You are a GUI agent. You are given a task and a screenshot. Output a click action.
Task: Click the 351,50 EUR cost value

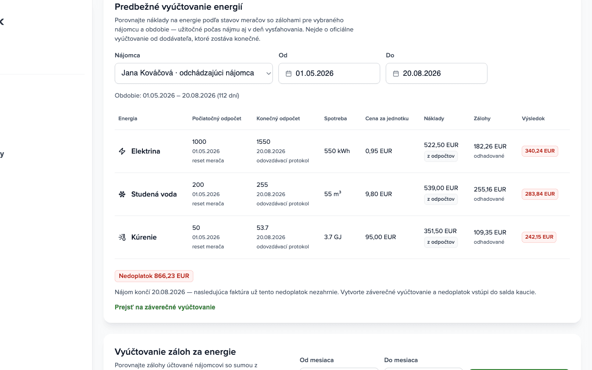coord(440,231)
